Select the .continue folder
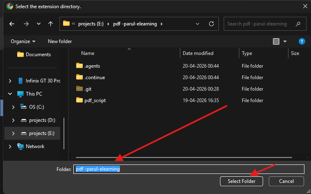Viewport: 311px width, 194px height. click(95, 78)
